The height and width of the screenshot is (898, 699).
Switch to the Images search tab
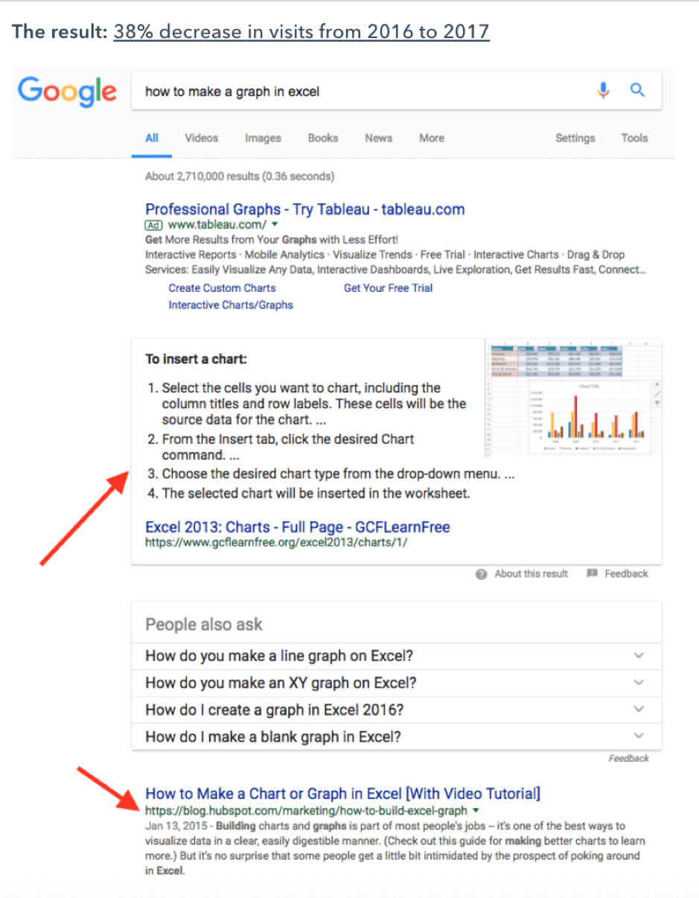click(263, 138)
